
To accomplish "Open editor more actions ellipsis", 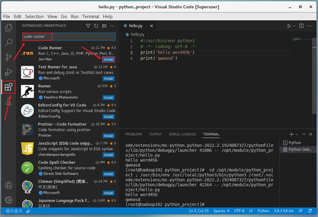I will [x=309, y=26].
